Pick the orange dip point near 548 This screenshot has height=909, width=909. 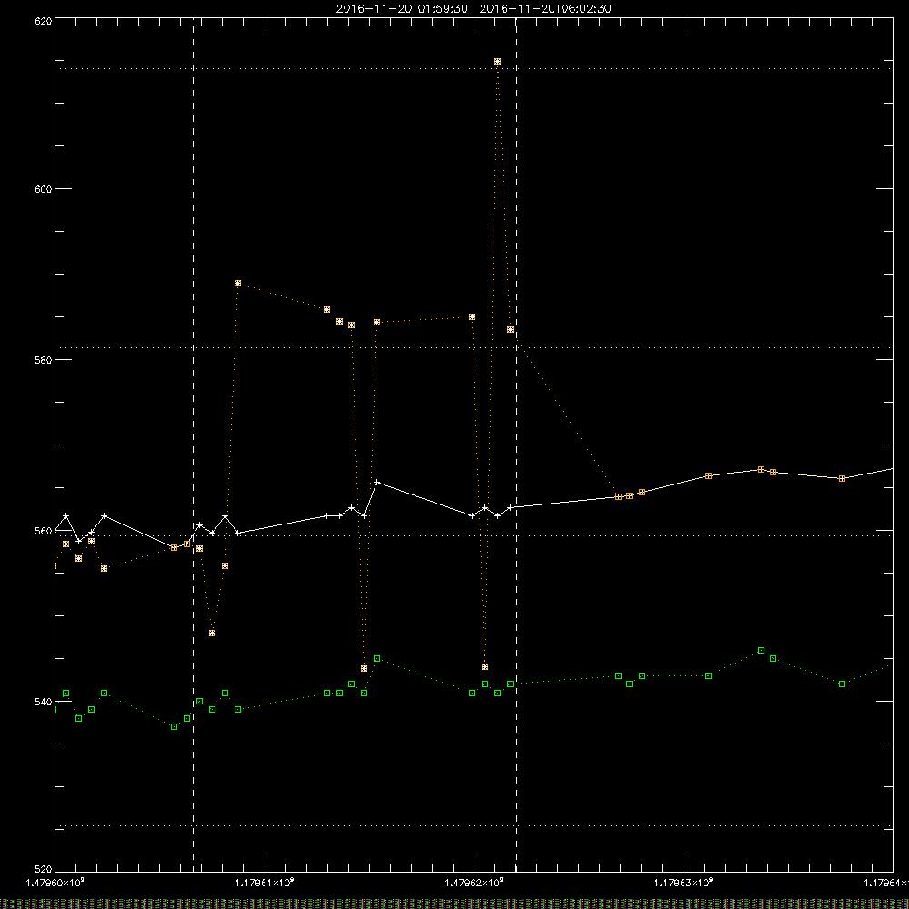point(212,633)
